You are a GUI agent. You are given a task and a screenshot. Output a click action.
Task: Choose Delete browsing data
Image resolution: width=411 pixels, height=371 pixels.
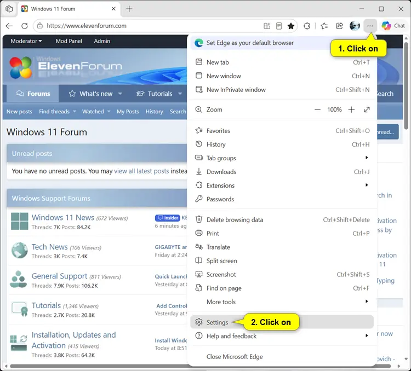pyautogui.click(x=283, y=219)
